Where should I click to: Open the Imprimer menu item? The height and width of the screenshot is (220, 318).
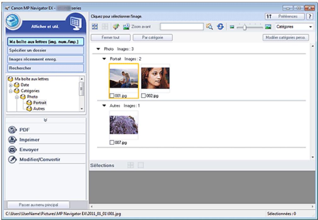pos(52,140)
